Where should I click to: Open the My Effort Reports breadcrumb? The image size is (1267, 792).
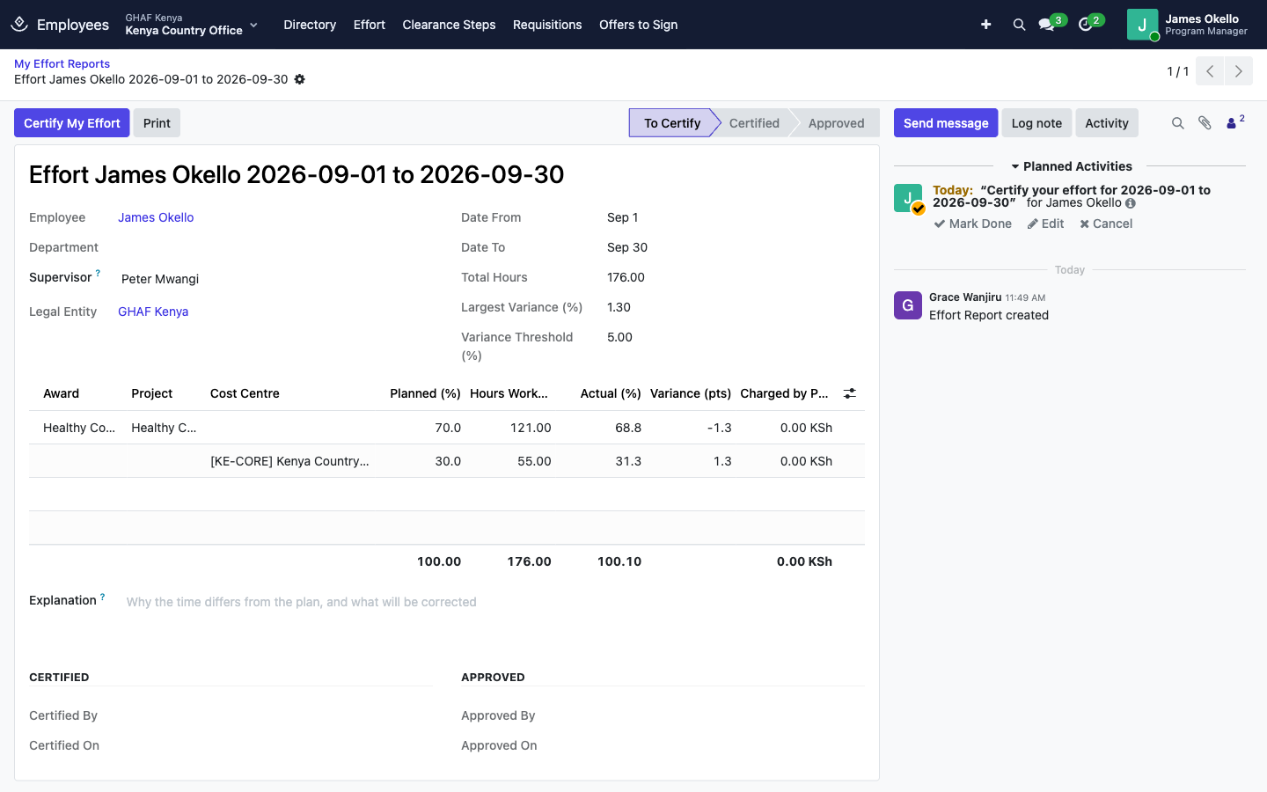pyautogui.click(x=62, y=63)
